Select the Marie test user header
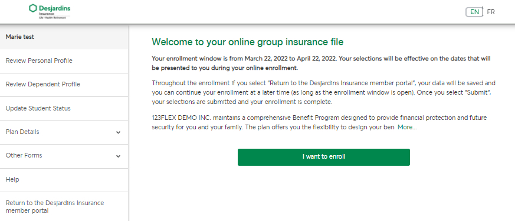 [x=64, y=37]
